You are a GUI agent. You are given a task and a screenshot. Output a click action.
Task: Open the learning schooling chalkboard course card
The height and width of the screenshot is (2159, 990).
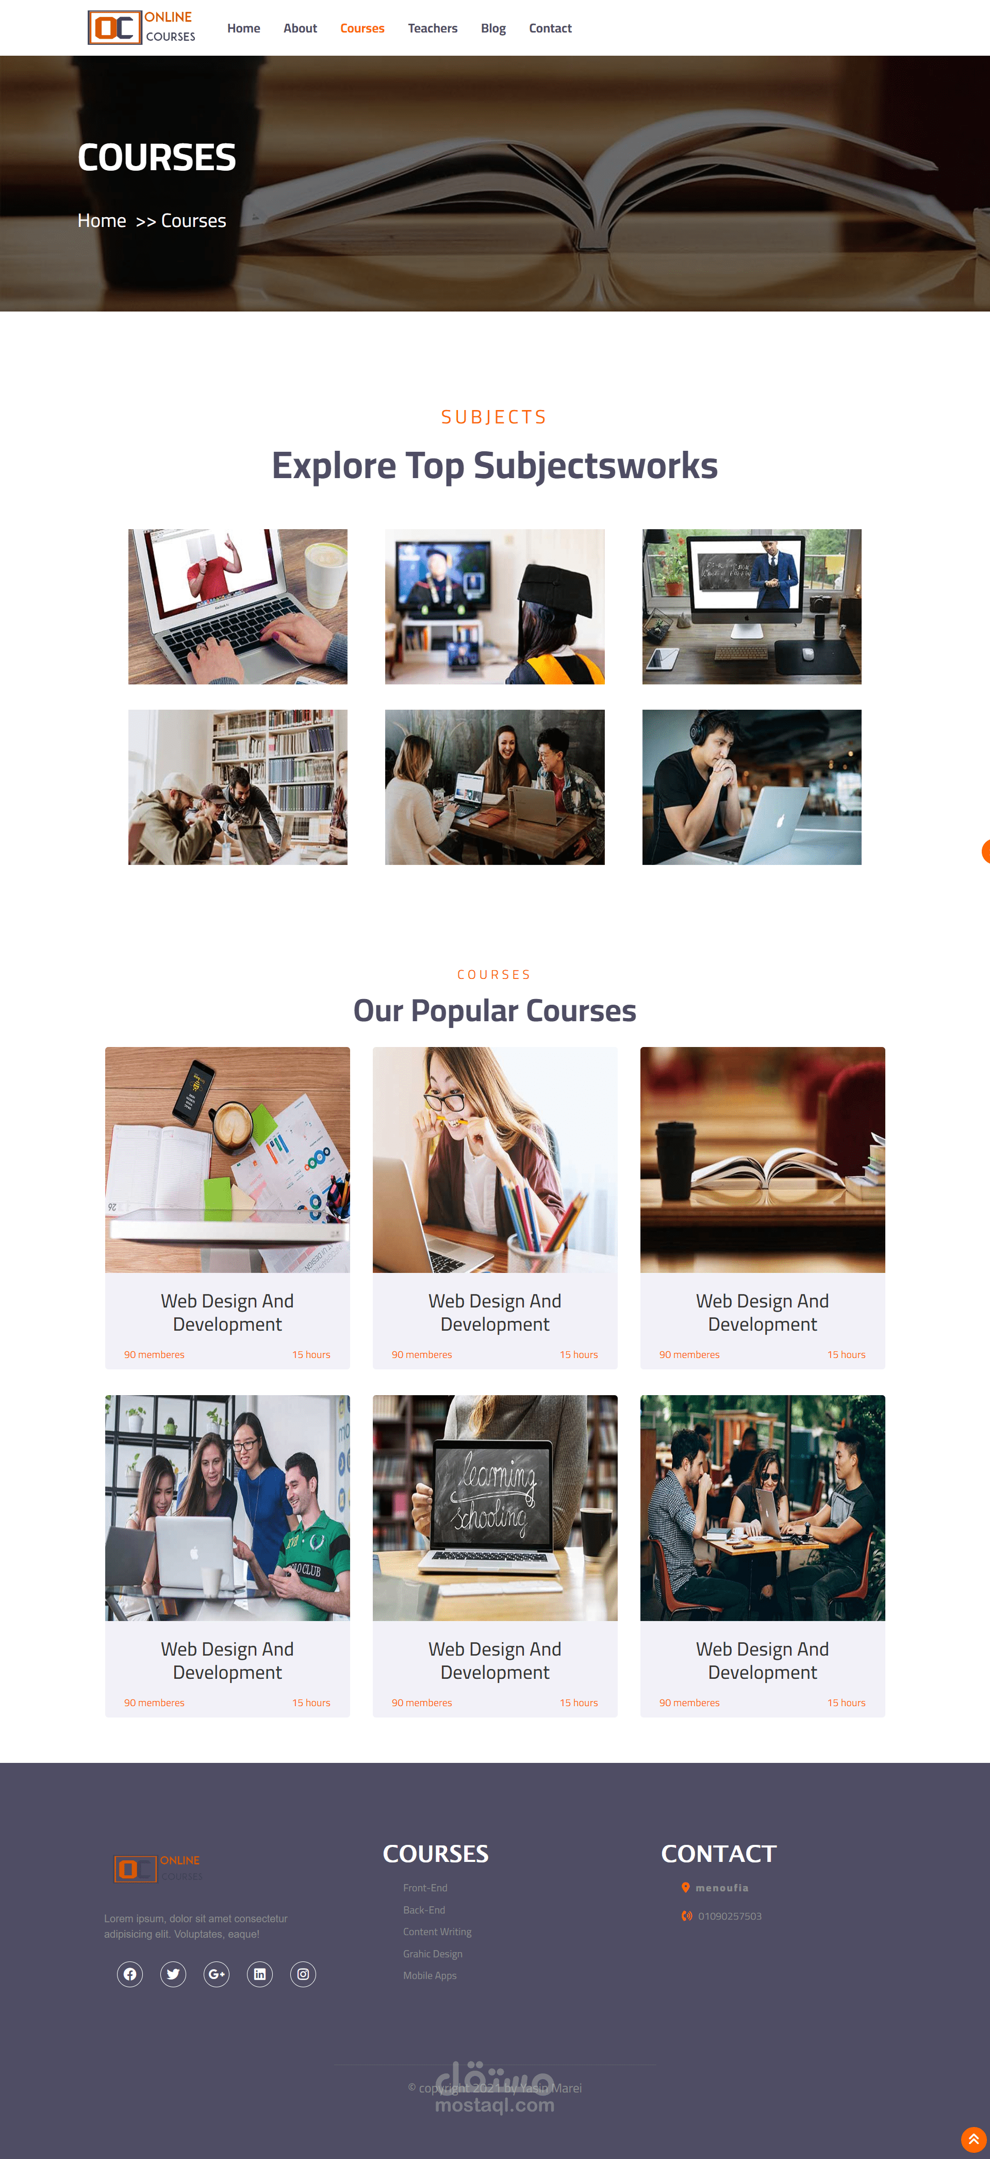tap(495, 1556)
